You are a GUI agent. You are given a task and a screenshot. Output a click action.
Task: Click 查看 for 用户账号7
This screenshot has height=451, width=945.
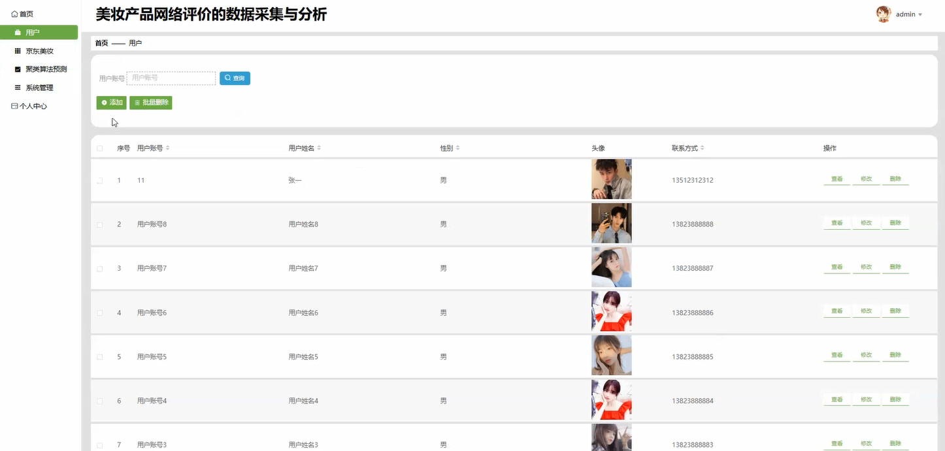(x=837, y=267)
